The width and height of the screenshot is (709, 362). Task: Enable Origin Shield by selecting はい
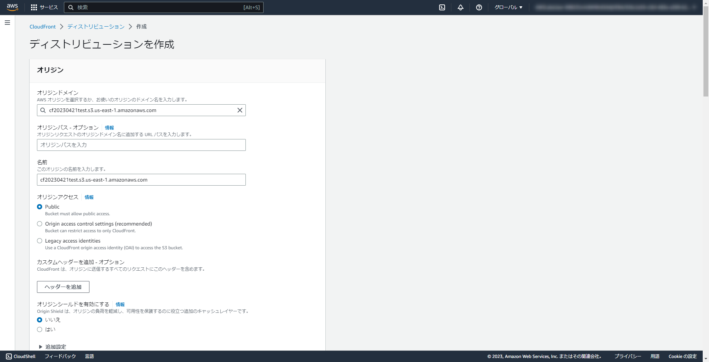click(x=40, y=329)
